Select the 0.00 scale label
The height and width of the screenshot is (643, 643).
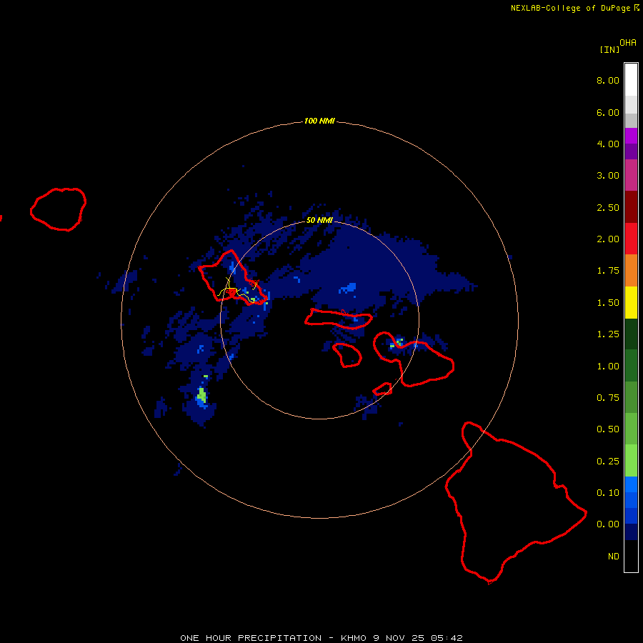coord(608,524)
